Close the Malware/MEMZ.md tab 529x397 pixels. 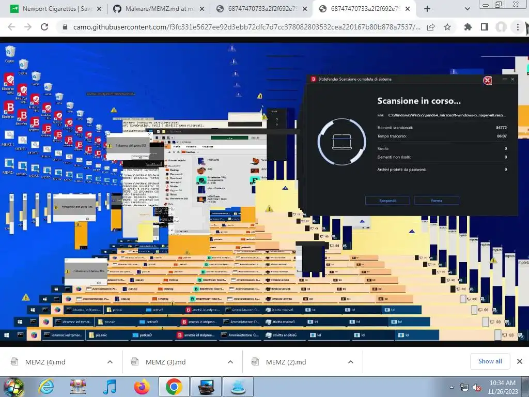202,9
